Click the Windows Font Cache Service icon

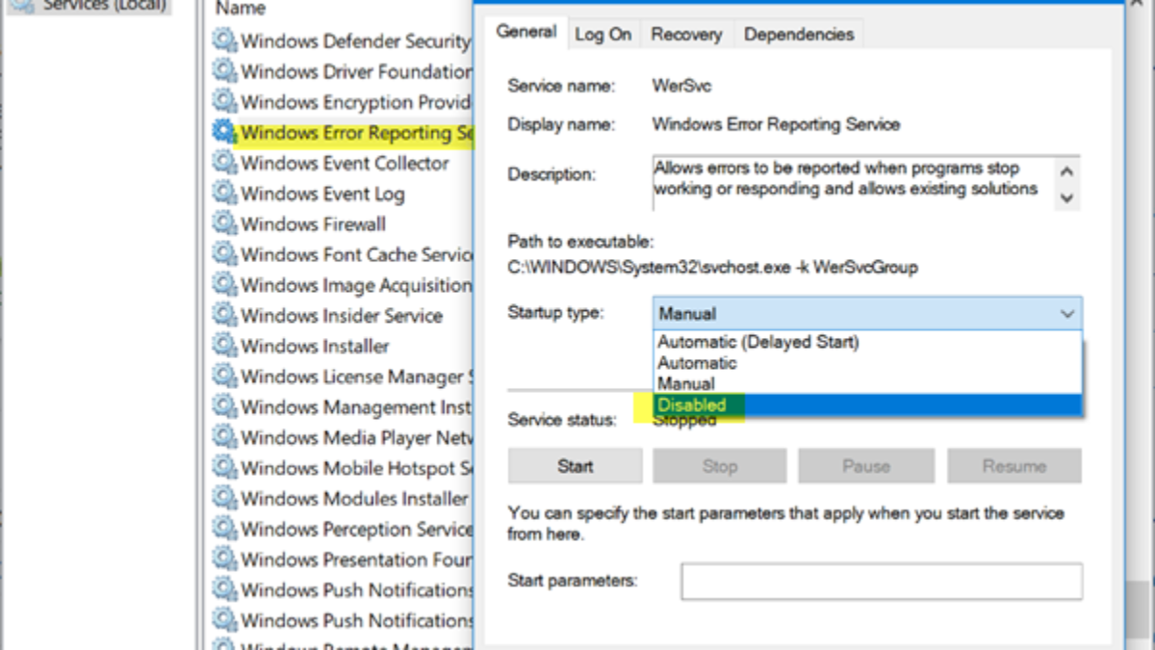click(x=224, y=254)
